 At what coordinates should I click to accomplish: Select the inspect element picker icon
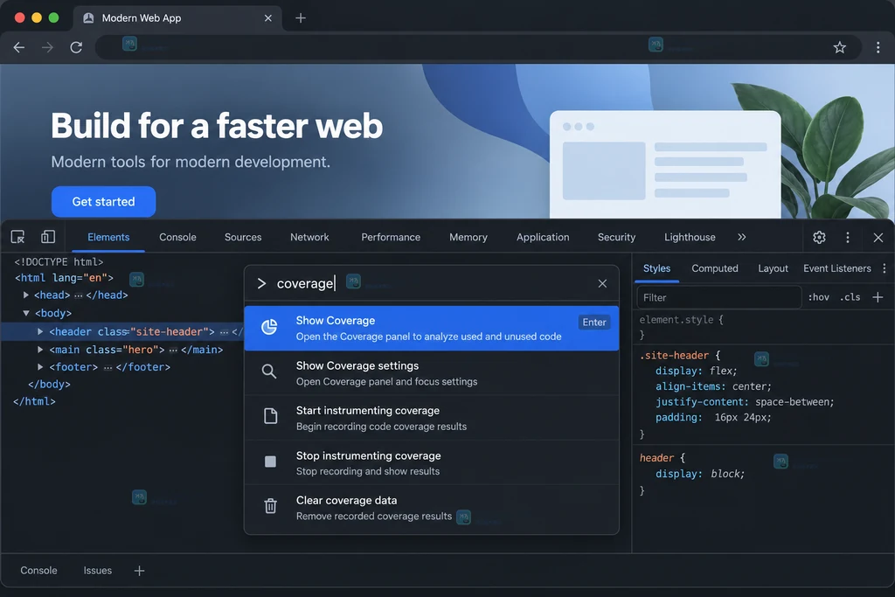tap(17, 237)
